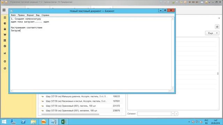Click Notepad horizontal scrollbar right arrow

pyautogui.click(x=170, y=91)
